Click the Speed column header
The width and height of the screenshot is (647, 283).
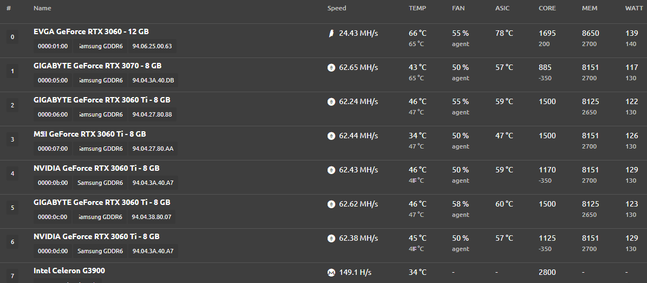click(337, 8)
